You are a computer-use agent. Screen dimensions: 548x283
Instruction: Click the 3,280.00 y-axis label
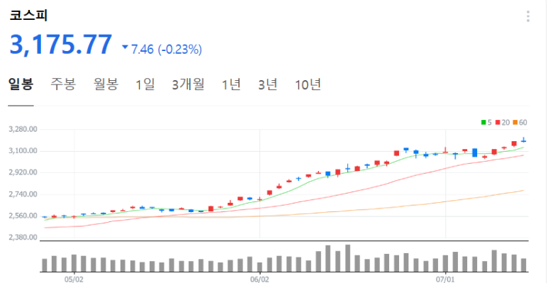(23, 129)
